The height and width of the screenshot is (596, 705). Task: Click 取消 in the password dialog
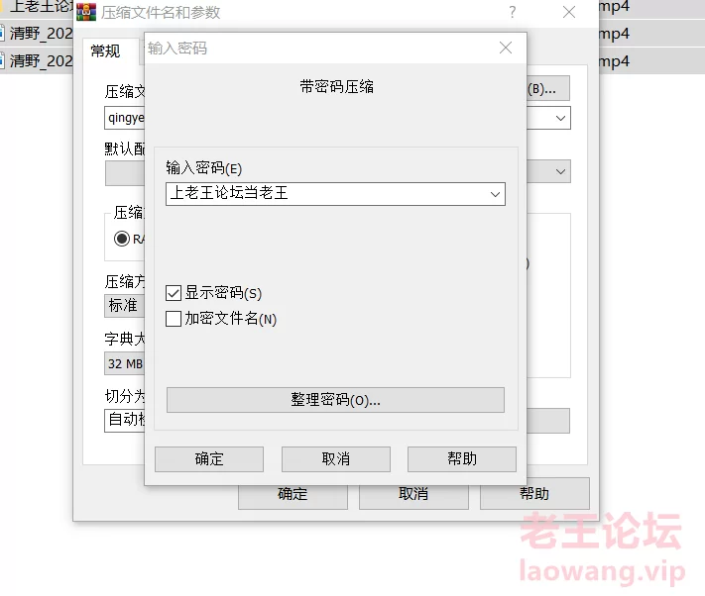[336, 459]
